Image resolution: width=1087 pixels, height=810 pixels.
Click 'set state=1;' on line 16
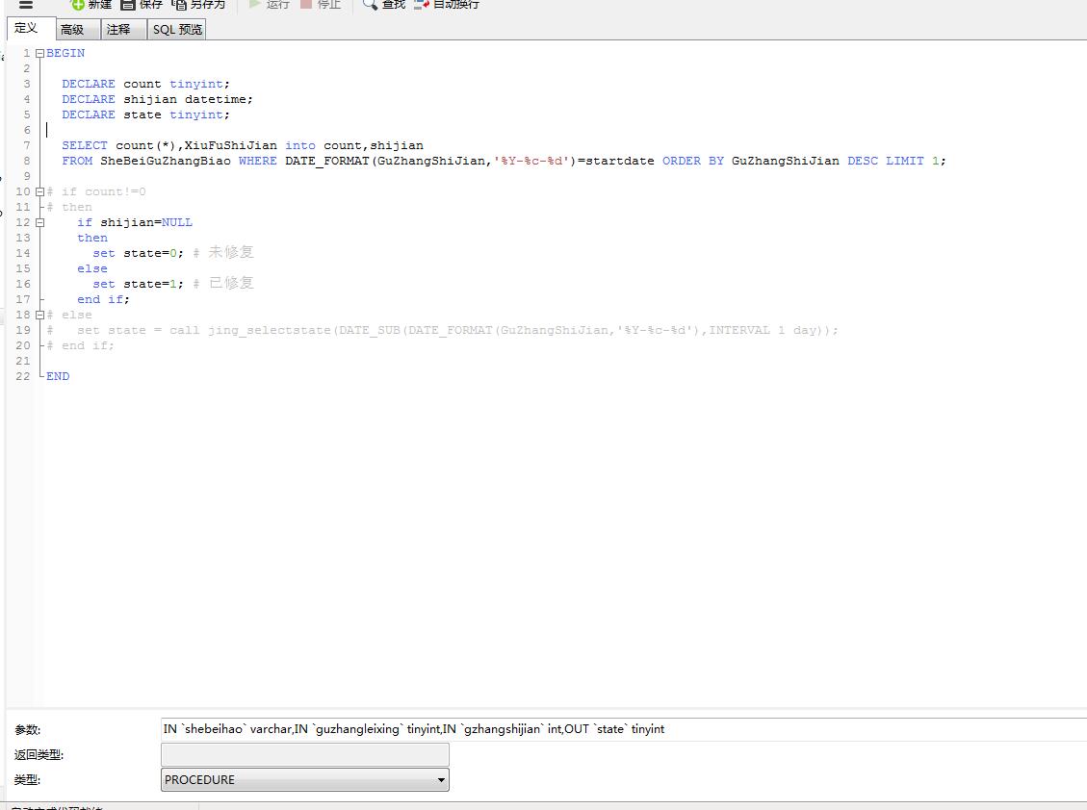click(x=138, y=284)
